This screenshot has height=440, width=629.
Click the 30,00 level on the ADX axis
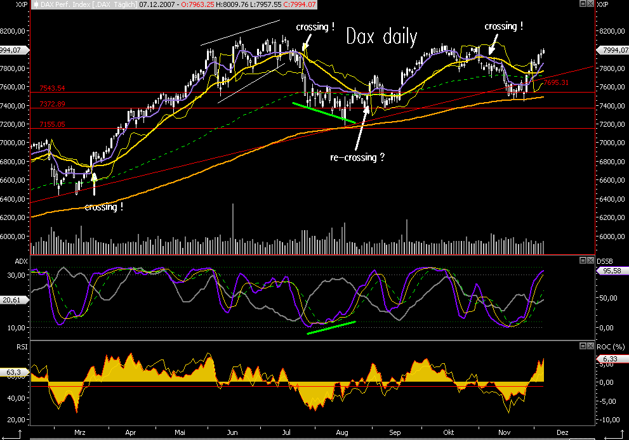click(16, 275)
